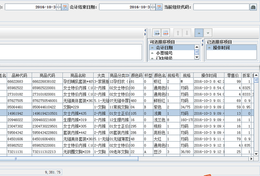
Task: Decrement the start date spinner
Action: tap(59, 9)
